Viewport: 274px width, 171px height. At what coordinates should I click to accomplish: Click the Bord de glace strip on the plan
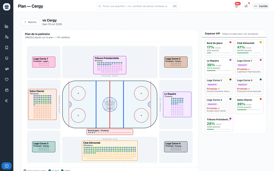[110, 132]
